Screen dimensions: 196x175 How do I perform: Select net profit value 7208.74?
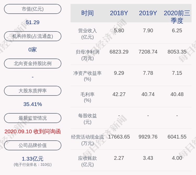148,52
